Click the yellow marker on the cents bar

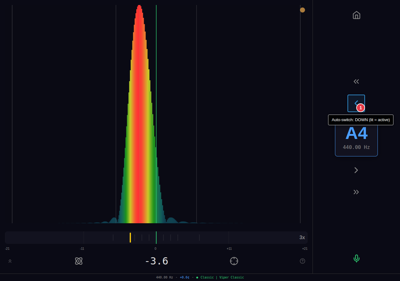tap(130, 237)
